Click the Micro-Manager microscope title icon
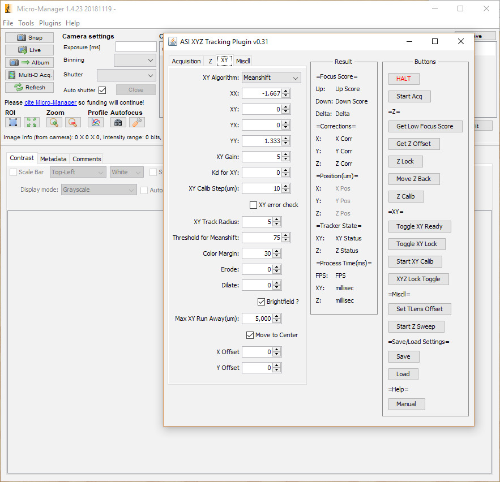This screenshot has height=482, width=500. point(8,8)
